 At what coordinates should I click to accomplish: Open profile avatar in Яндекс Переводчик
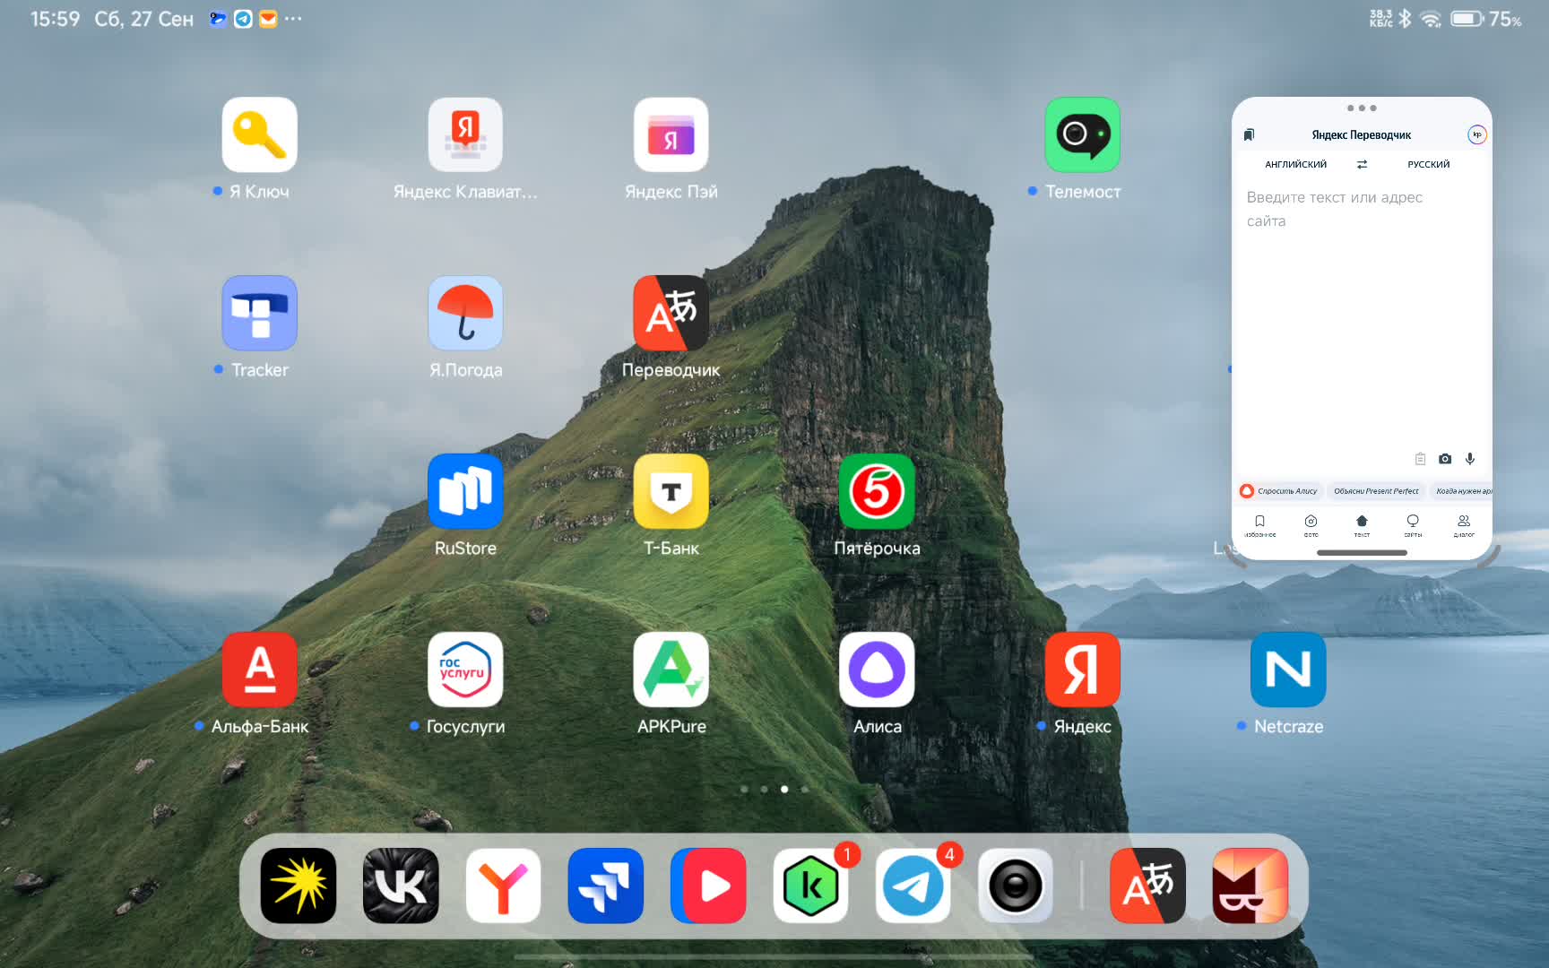(x=1476, y=134)
